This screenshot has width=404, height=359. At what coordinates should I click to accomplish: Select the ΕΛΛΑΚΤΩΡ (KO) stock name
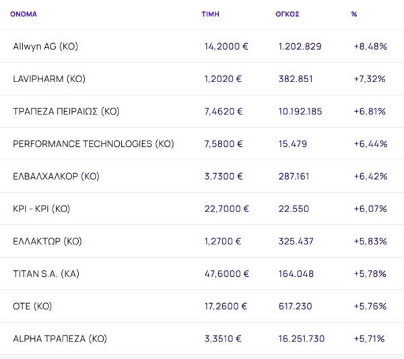coord(48,241)
